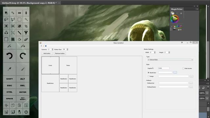
Task: Click the new file icon in MacroEditor toolbar
Action: [x=41, y=46]
